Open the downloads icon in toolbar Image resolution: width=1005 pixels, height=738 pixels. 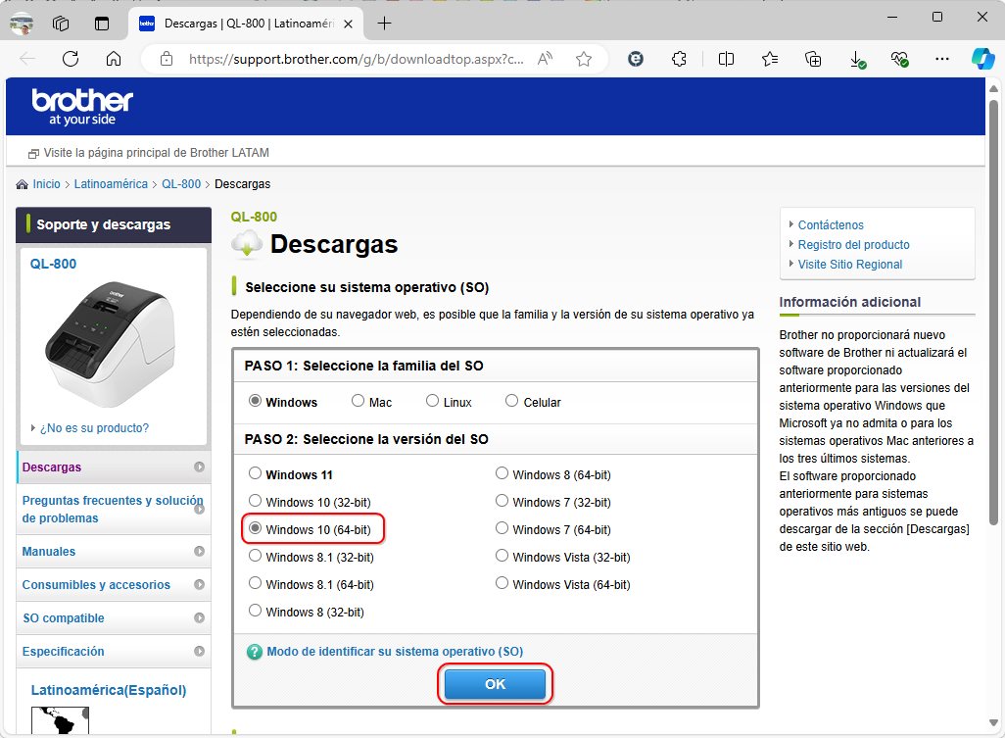[x=857, y=59]
